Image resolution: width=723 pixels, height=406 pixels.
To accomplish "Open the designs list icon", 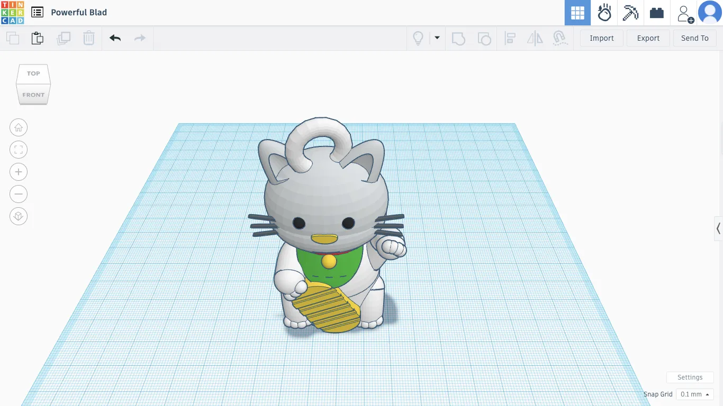I will (x=37, y=12).
